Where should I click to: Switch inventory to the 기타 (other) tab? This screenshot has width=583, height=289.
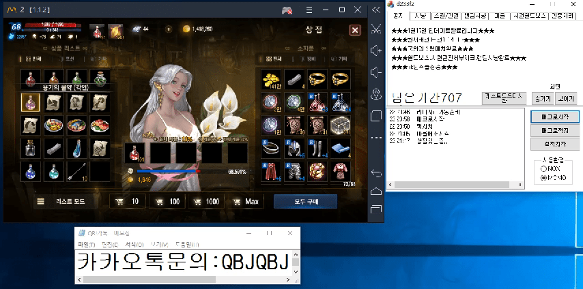[339, 59]
